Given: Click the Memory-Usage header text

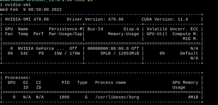Looking at the screenshot, I should tap(124, 34).
